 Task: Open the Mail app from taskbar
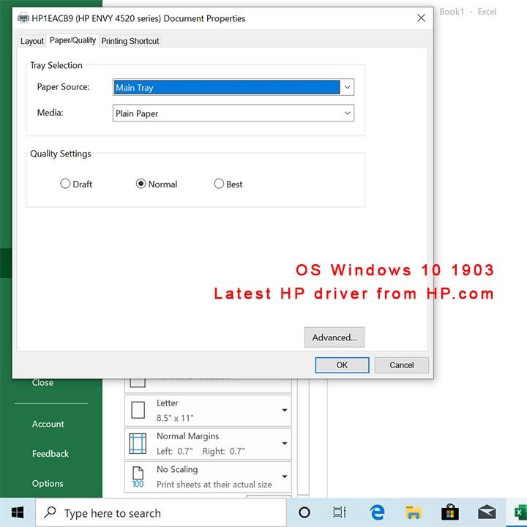click(x=486, y=512)
